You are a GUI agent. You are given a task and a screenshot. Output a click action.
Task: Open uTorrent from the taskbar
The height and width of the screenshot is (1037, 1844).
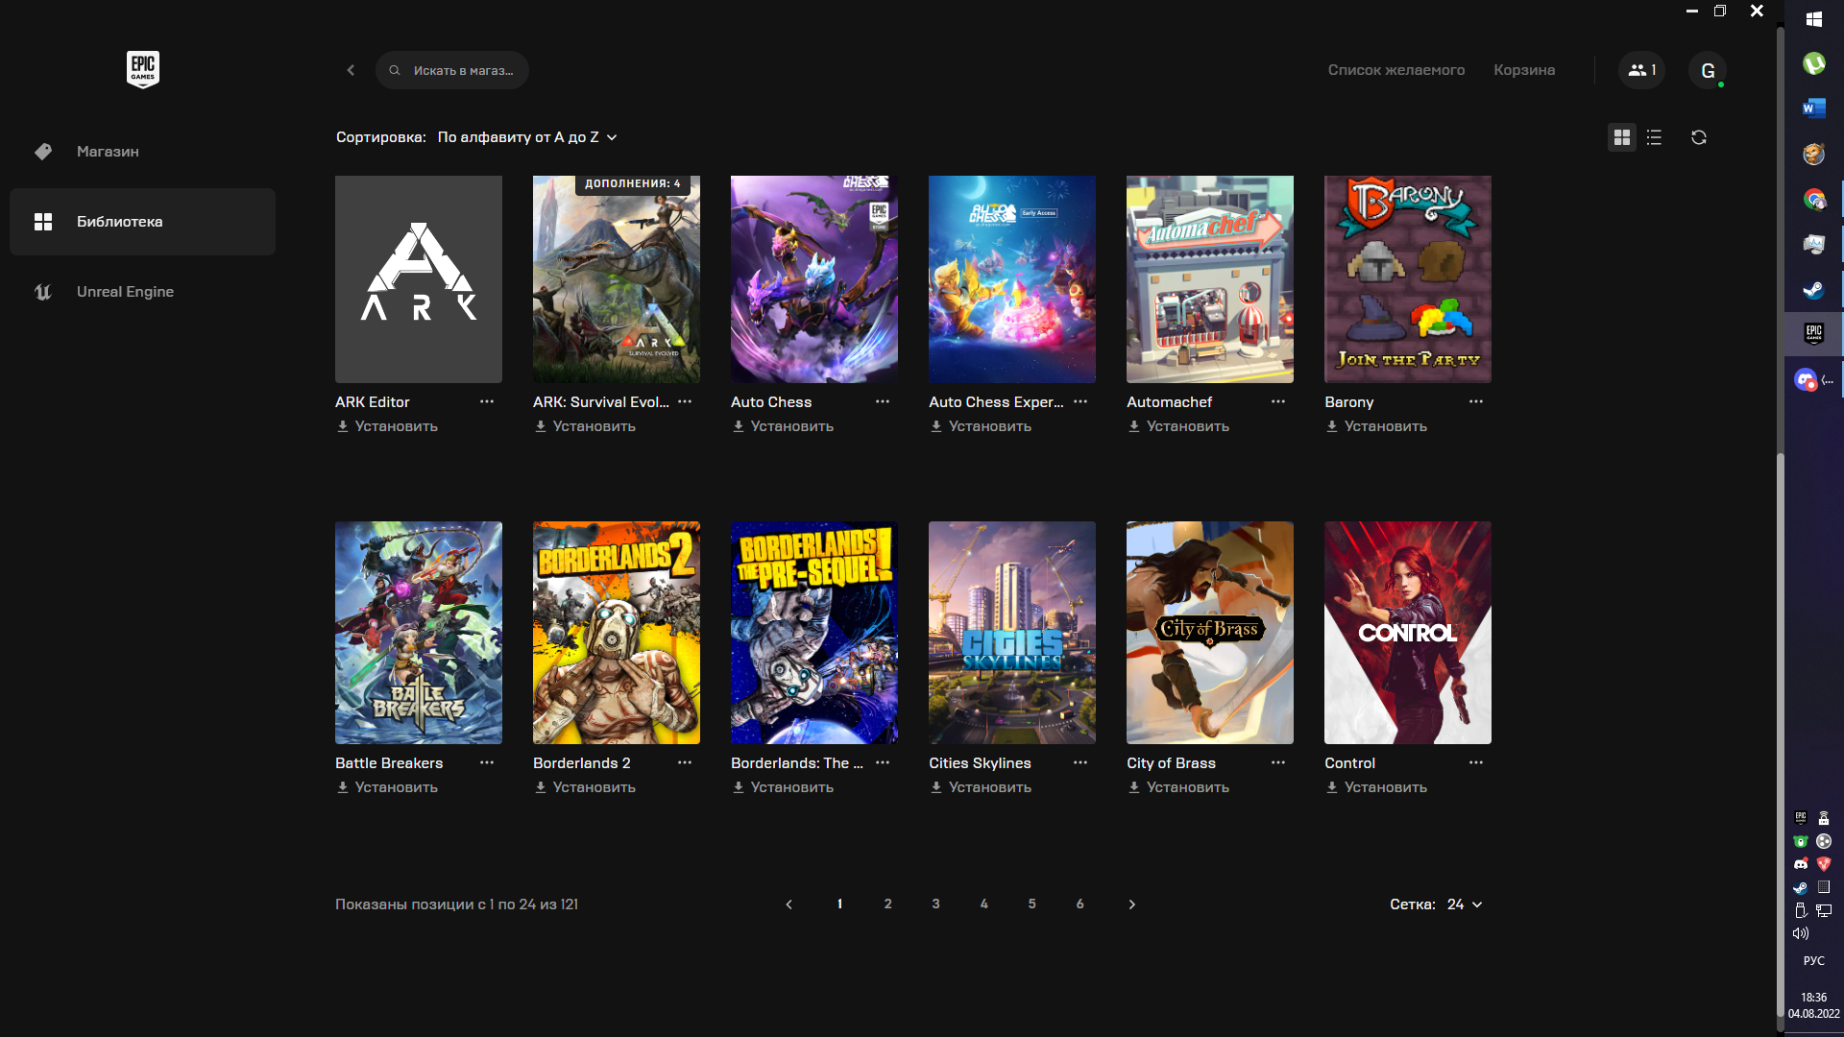[x=1814, y=63]
